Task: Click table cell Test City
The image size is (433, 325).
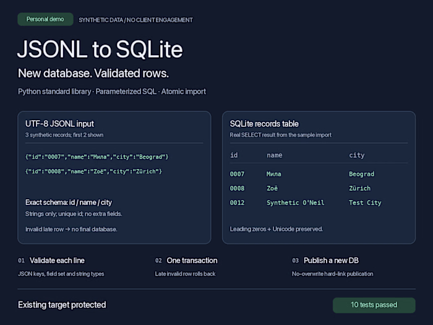Action: pos(365,203)
